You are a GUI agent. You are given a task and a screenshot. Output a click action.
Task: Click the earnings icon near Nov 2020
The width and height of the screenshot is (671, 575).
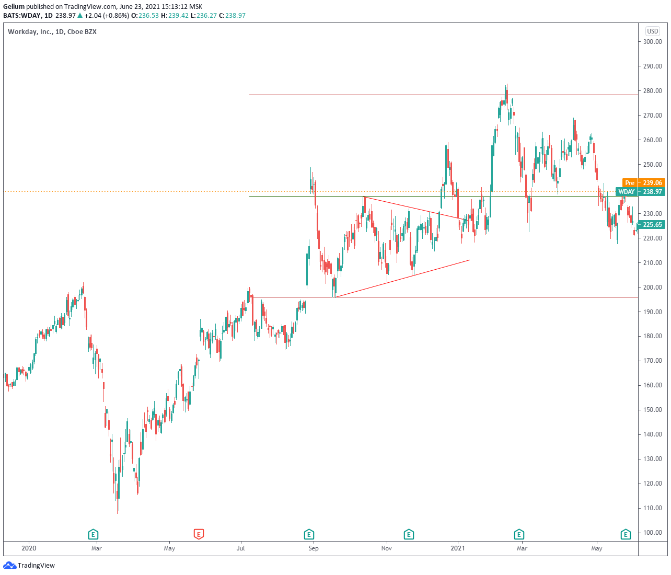409,534
